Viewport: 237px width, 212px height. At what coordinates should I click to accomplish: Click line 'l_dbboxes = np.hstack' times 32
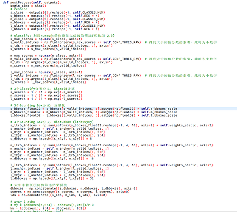52,179
